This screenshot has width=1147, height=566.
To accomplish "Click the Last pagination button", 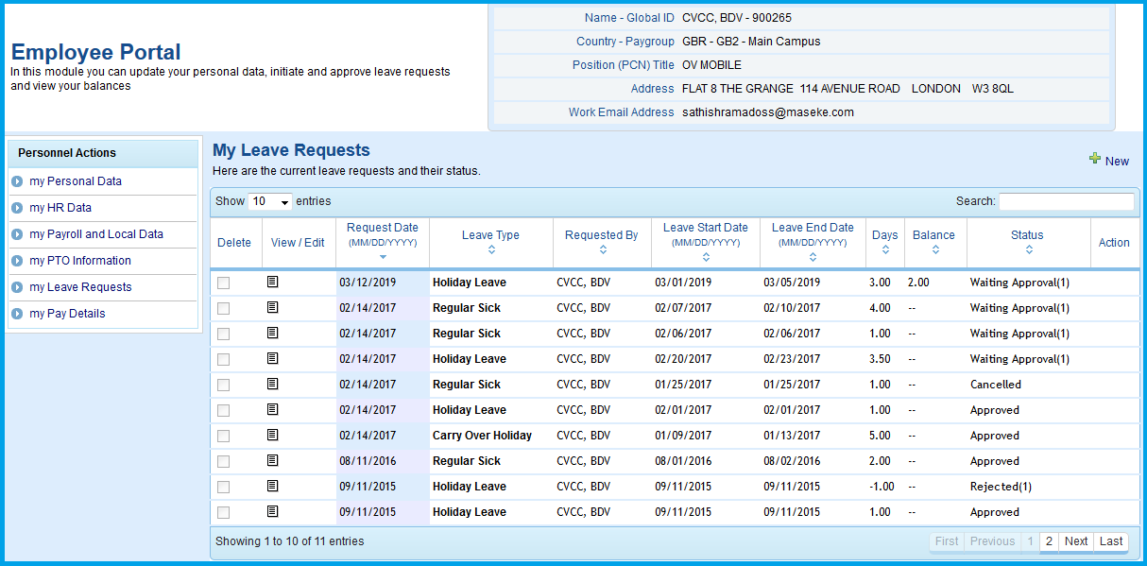I will click(x=1111, y=541).
